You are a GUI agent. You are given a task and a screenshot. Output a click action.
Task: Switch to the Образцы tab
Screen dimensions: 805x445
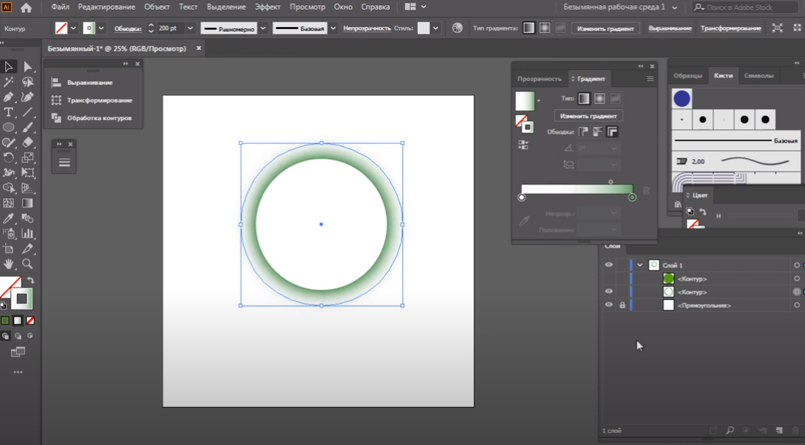688,76
